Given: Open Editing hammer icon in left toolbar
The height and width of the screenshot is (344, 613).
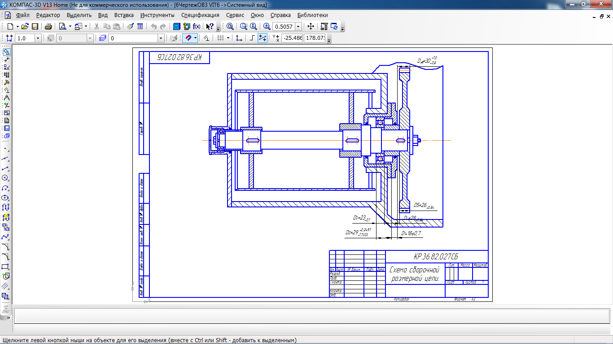Looking at the screenshot, I should click(6, 82).
